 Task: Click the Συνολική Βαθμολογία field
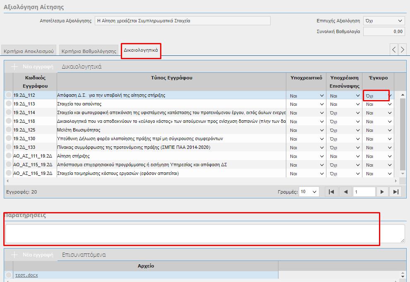point(384,31)
